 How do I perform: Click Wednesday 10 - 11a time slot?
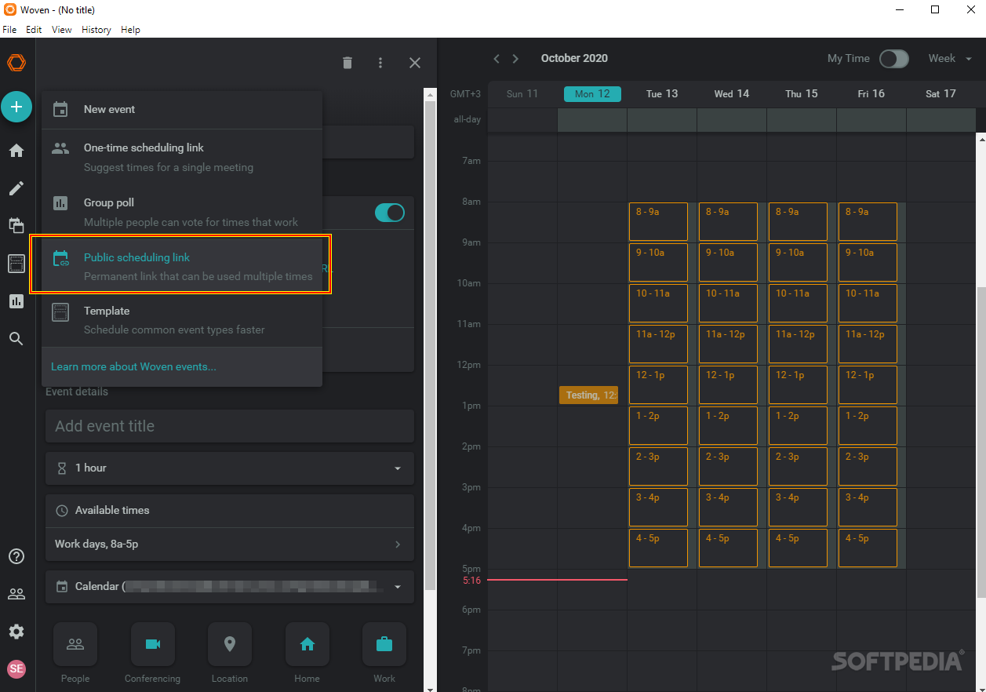(x=728, y=304)
